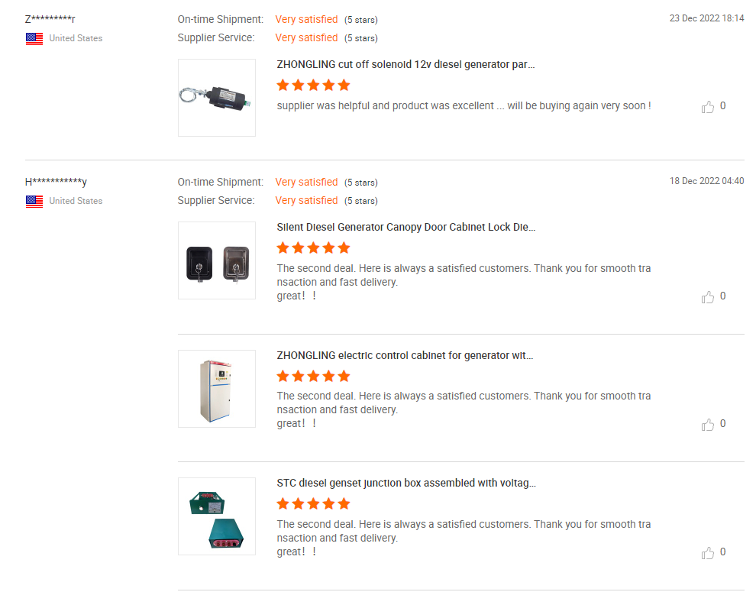Open the Canopy Door Cabinet Lock thumbnail
Image resolution: width=756 pixels, height=592 pixels.
pos(217,260)
